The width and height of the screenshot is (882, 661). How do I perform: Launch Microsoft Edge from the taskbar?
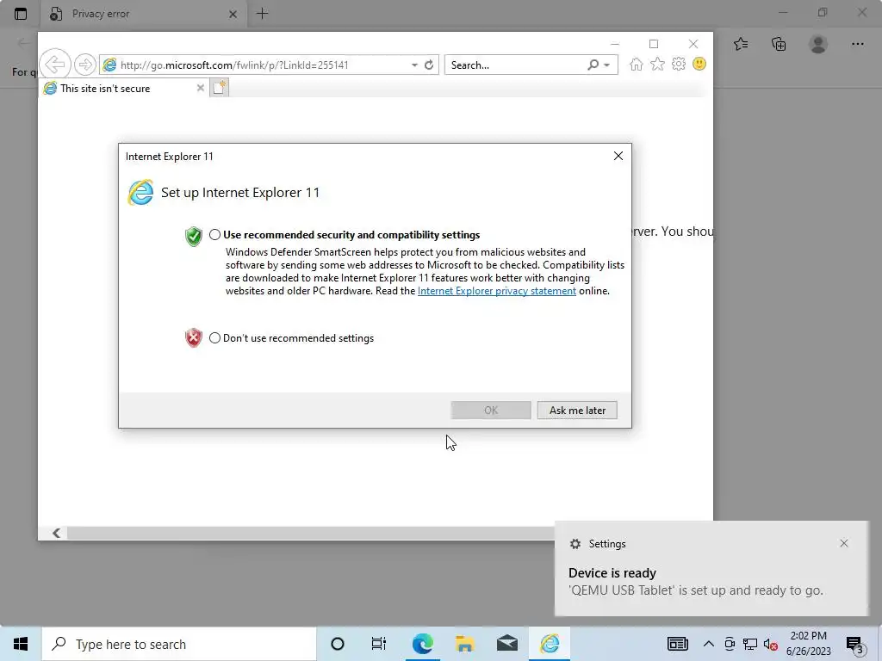click(x=422, y=644)
